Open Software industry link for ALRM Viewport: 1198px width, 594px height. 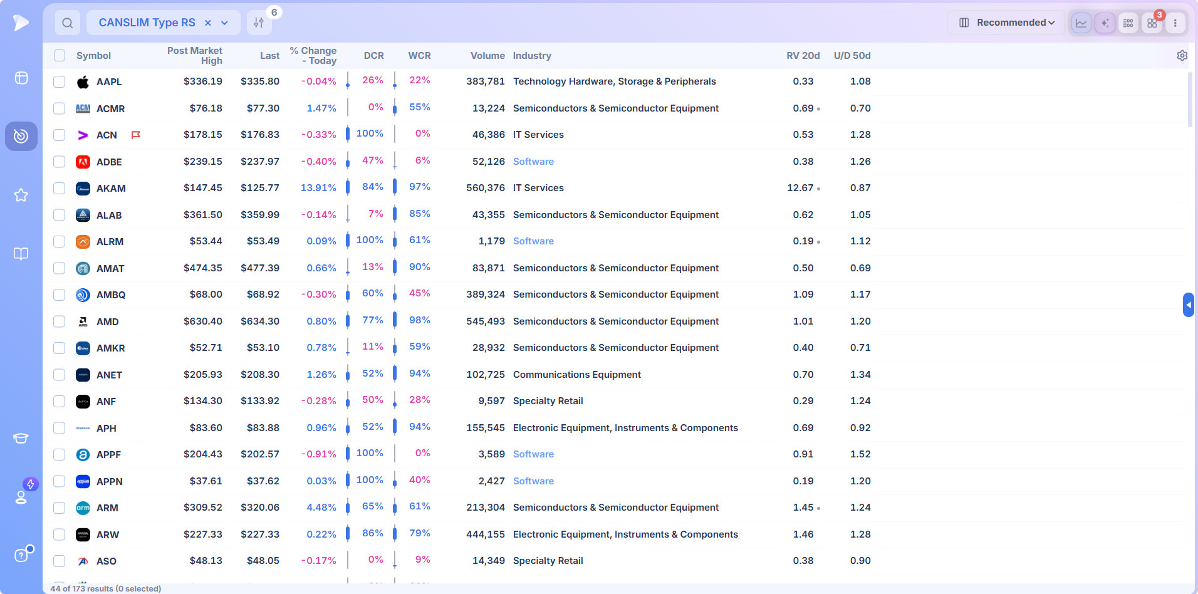coord(533,241)
